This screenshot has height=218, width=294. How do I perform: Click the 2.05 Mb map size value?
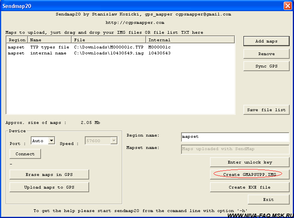tap(90, 123)
